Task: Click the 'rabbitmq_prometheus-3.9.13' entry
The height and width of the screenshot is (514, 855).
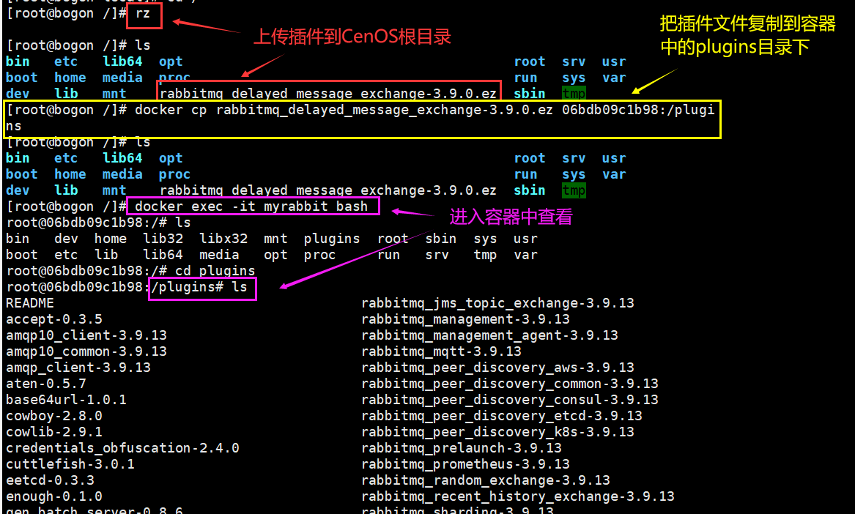Action: pos(466,464)
